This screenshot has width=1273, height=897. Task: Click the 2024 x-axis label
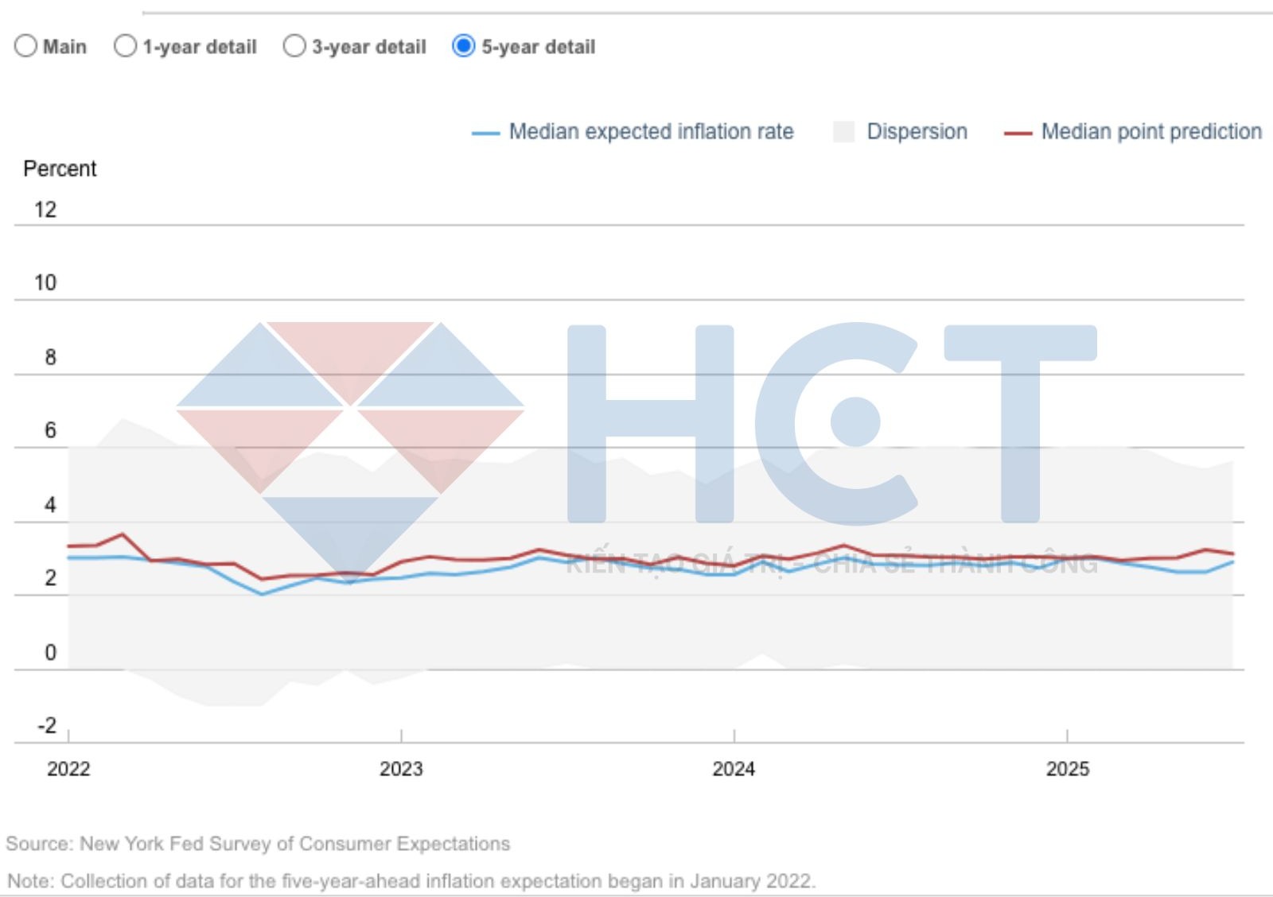point(734,769)
